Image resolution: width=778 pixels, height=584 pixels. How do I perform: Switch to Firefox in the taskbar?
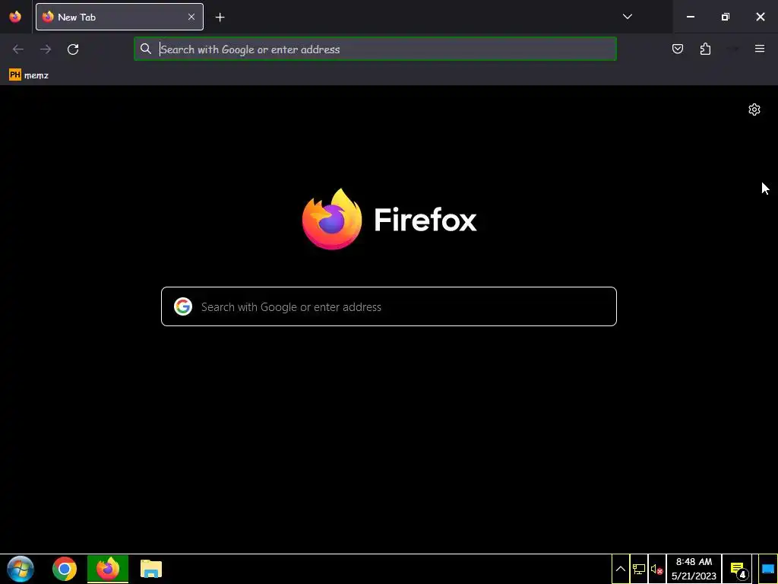pos(108,569)
